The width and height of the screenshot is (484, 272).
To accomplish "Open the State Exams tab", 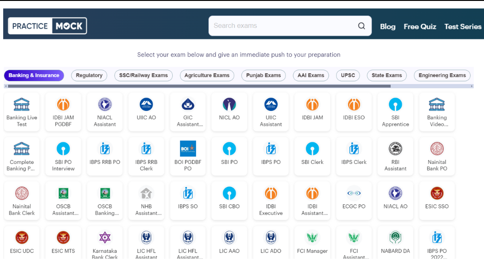I will coord(387,75).
